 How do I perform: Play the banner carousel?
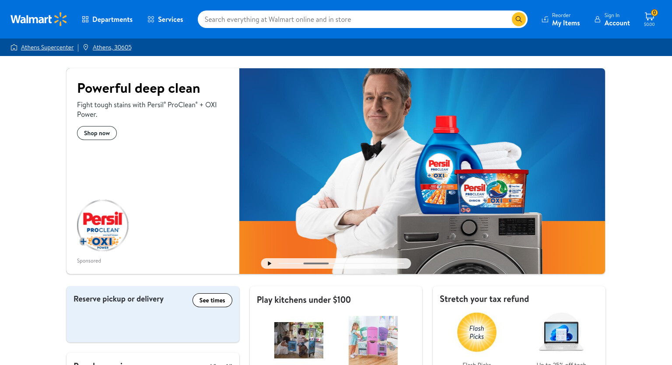[269, 263]
